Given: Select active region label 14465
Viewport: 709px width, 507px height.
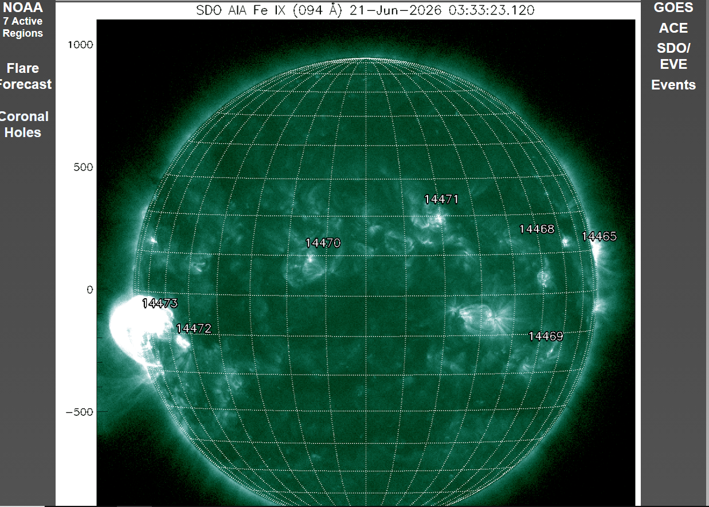Looking at the screenshot, I should 599,236.
